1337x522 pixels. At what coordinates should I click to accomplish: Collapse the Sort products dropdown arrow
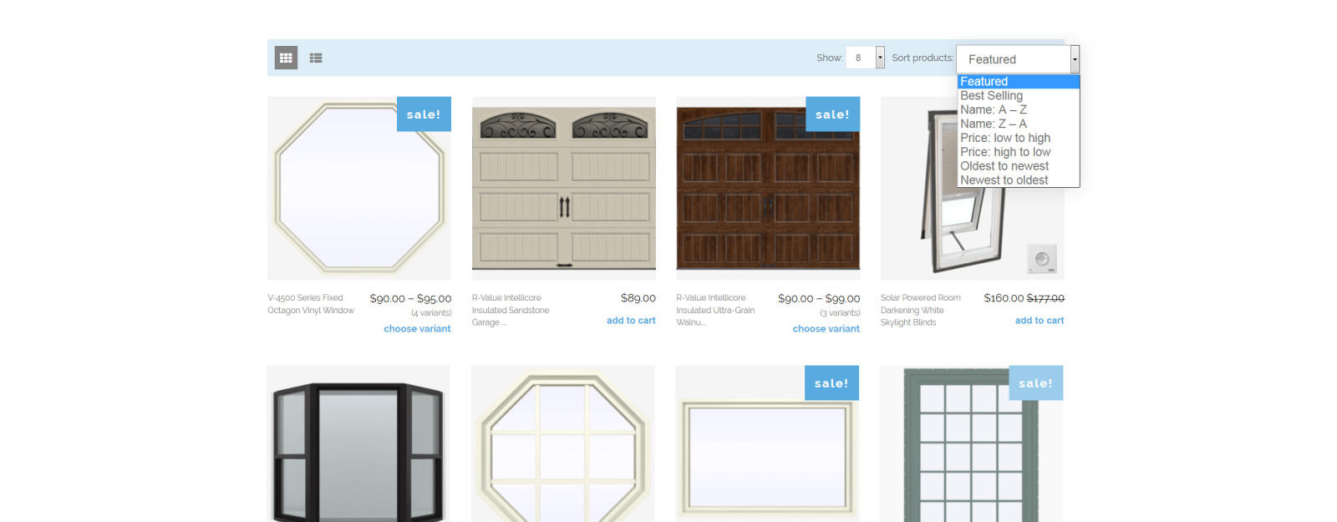pyautogui.click(x=1075, y=59)
